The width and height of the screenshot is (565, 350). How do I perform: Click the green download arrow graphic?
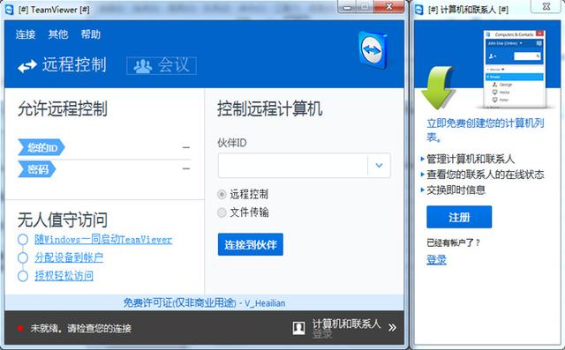438,87
